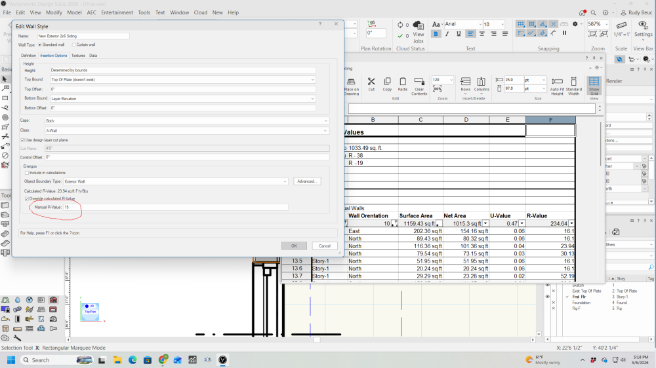Open R-Value column filter dropdown arrow
The height and width of the screenshot is (368, 656).
[x=571, y=223]
